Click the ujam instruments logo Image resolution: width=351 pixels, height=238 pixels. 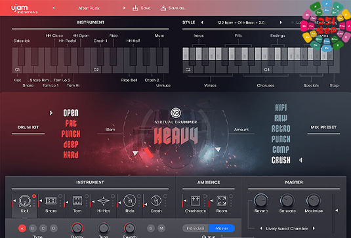[24, 9]
